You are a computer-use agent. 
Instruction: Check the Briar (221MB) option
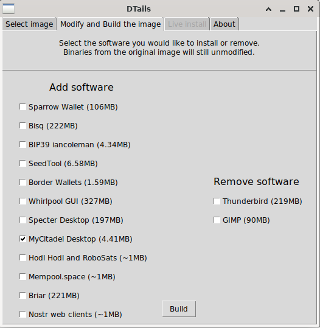tap(23, 295)
